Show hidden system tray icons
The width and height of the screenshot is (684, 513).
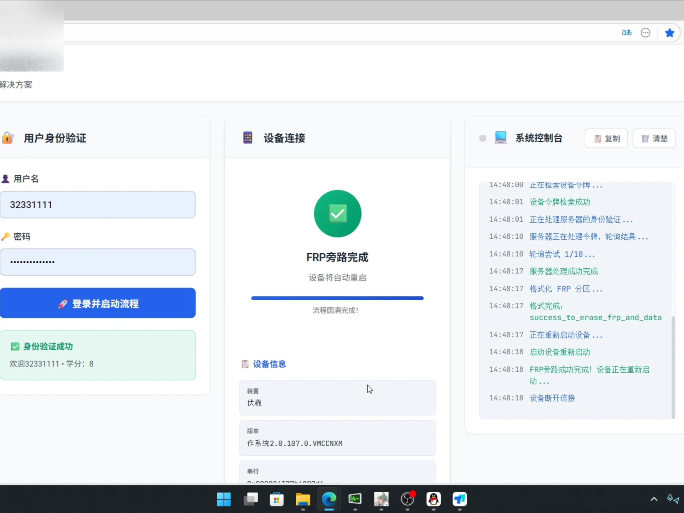click(654, 499)
